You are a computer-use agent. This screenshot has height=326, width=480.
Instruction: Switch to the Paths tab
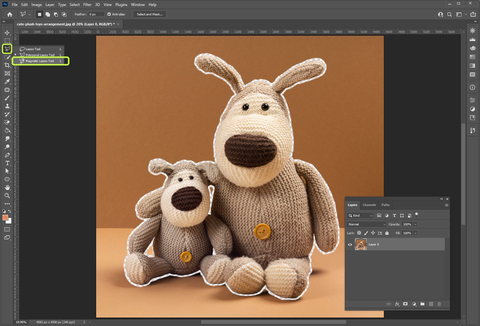(385, 205)
